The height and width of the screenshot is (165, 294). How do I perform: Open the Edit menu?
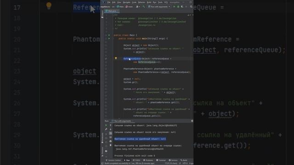tap(114, 2)
